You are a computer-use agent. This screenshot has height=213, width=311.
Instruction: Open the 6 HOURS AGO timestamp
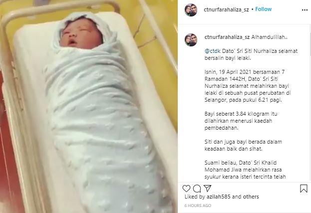198,206
